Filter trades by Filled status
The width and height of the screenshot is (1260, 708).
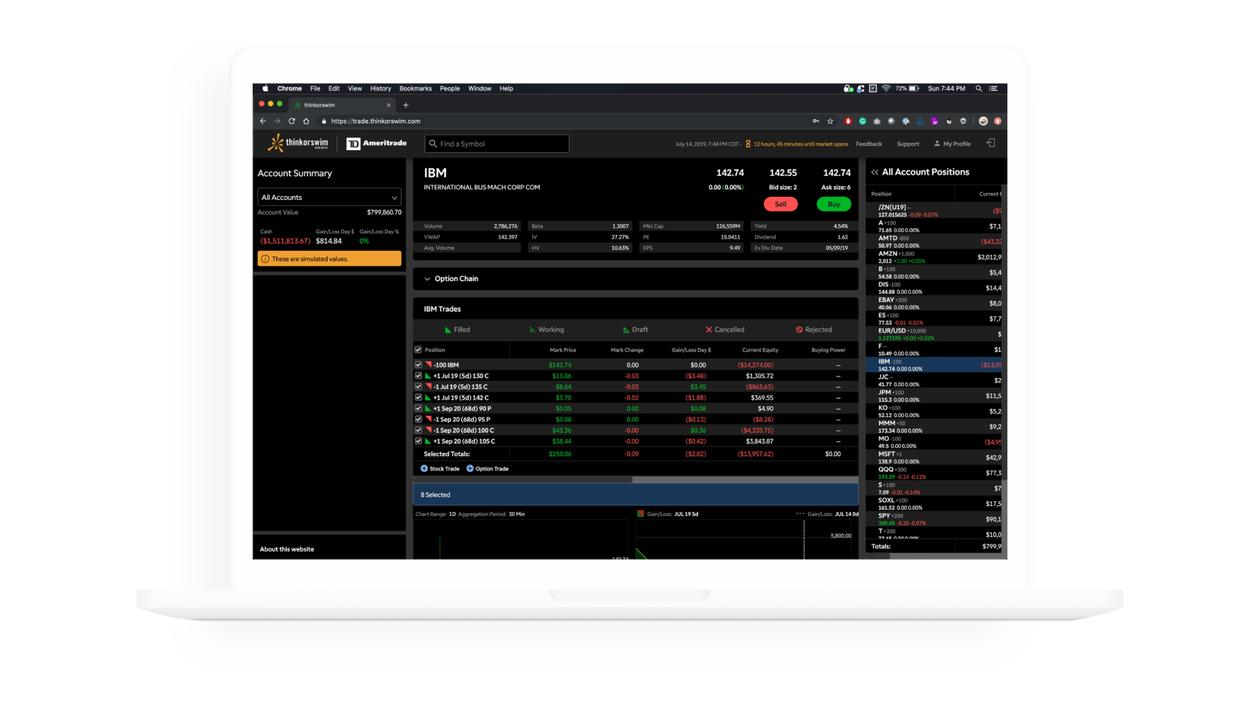tap(457, 330)
